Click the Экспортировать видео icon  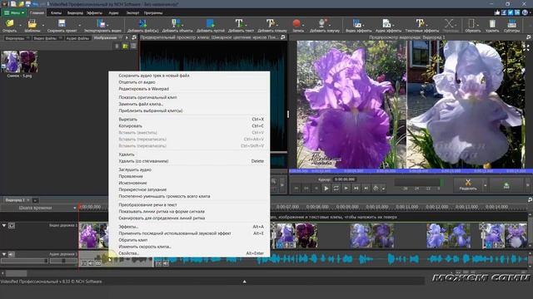101,23
